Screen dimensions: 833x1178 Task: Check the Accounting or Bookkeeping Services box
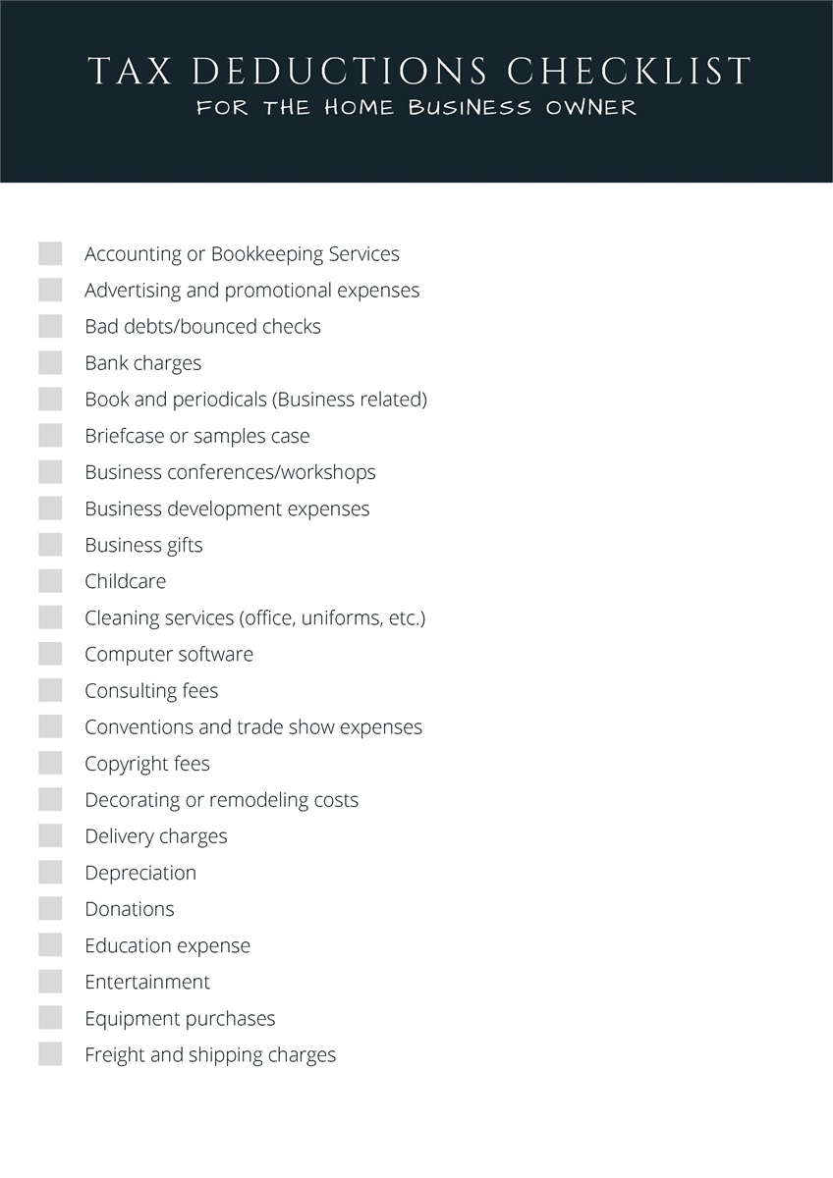tap(50, 253)
